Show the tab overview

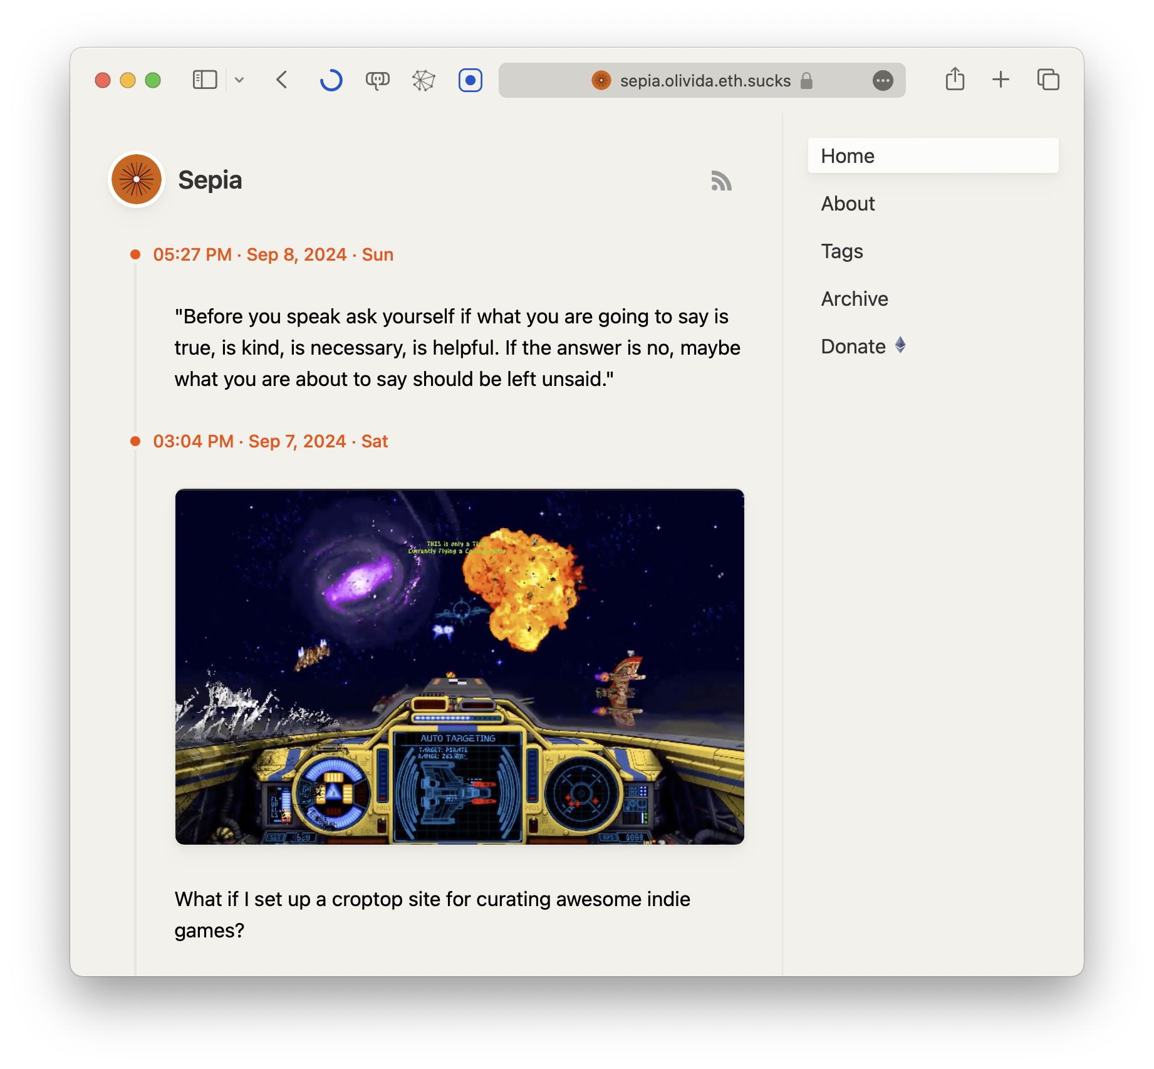click(x=1047, y=80)
